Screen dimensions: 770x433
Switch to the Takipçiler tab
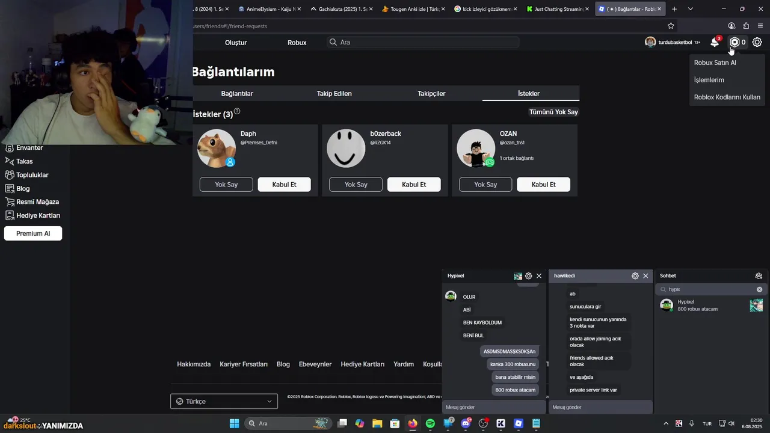(x=432, y=93)
